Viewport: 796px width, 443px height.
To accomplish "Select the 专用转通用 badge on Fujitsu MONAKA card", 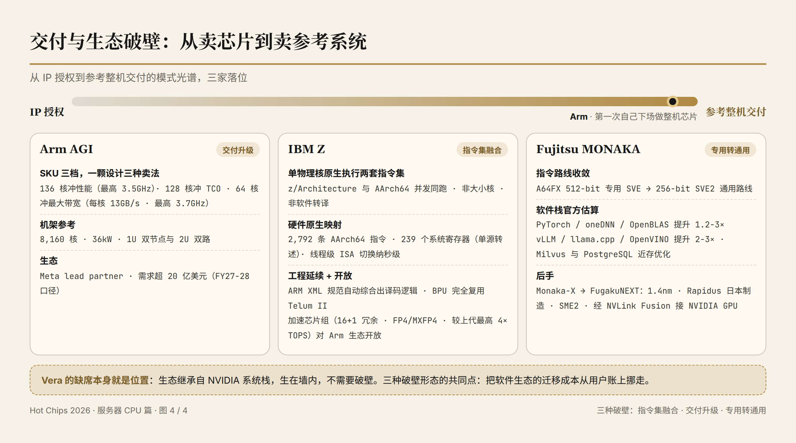I will pyautogui.click(x=730, y=150).
